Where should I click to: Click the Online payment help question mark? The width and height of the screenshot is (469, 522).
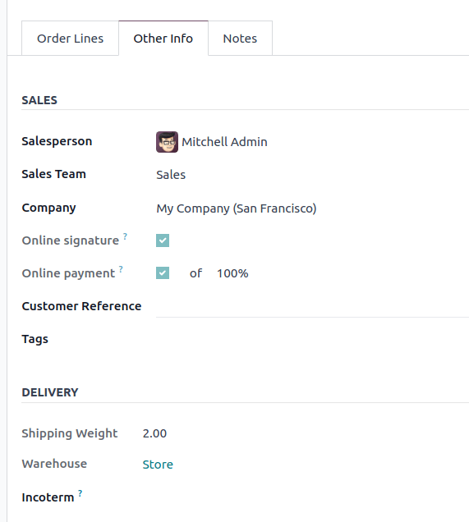pos(121,269)
